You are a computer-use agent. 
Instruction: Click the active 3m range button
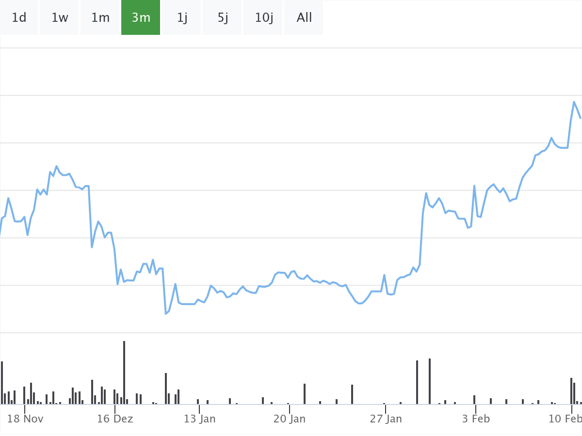141,18
